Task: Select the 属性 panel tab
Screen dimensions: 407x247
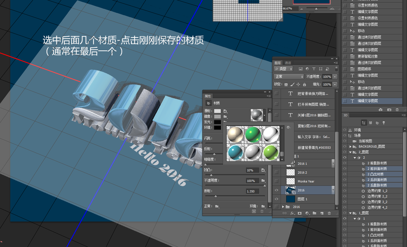Action: [208, 96]
